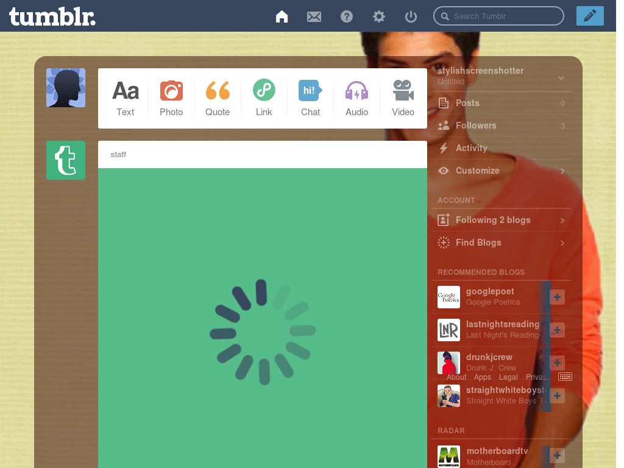
Task: Open the lastnightreading blog link
Action: (502, 324)
